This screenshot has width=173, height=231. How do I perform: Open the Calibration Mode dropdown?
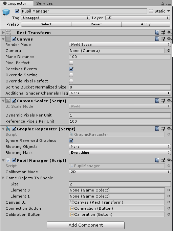point(120,172)
